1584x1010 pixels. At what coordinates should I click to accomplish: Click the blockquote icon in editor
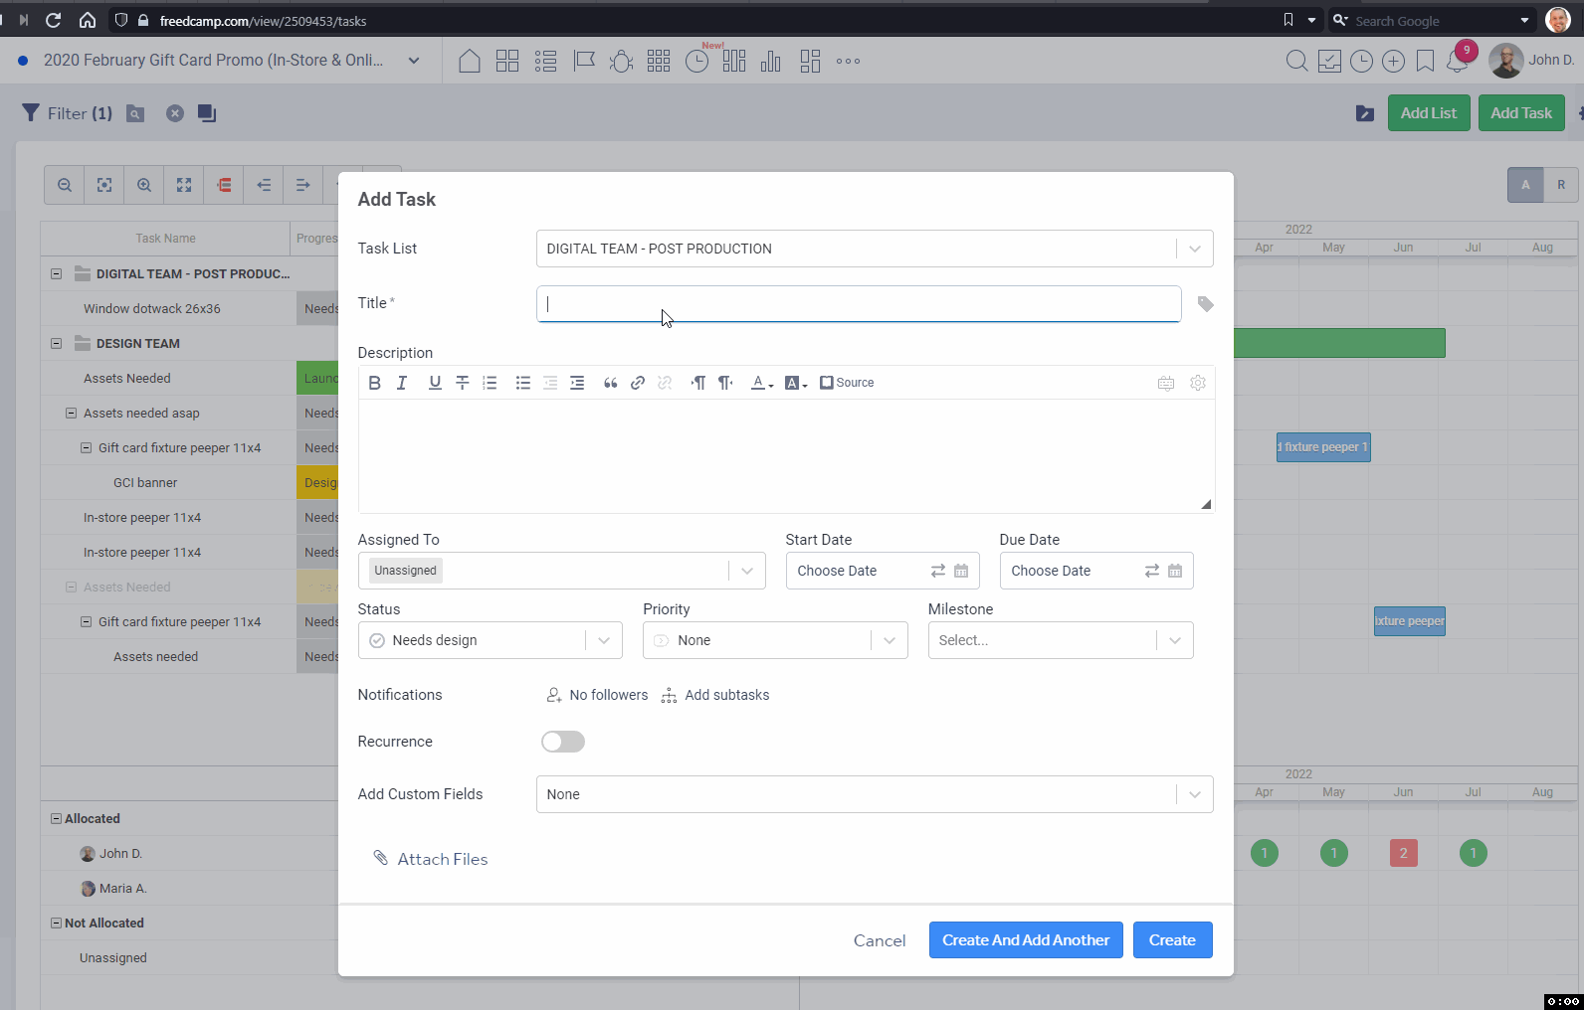[x=610, y=383]
